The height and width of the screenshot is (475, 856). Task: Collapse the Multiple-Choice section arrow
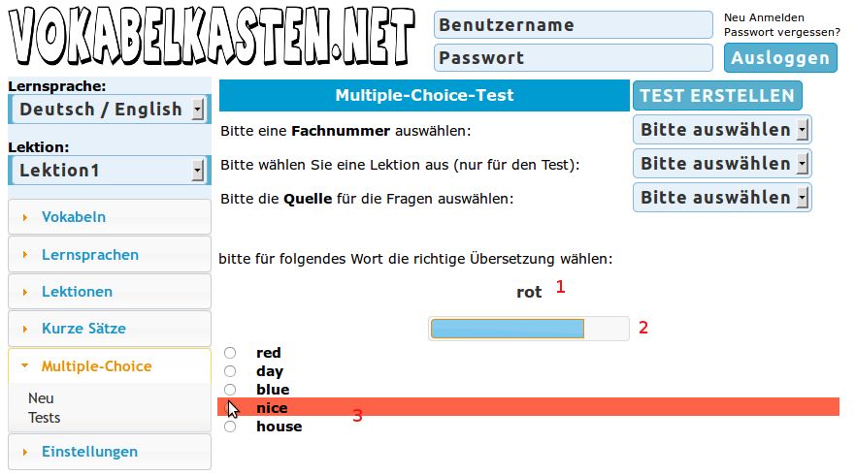(x=24, y=366)
